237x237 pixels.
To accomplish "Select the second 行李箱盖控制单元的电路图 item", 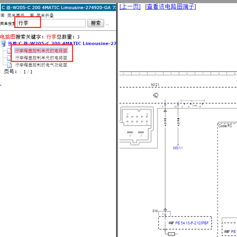I will click(x=41, y=58).
